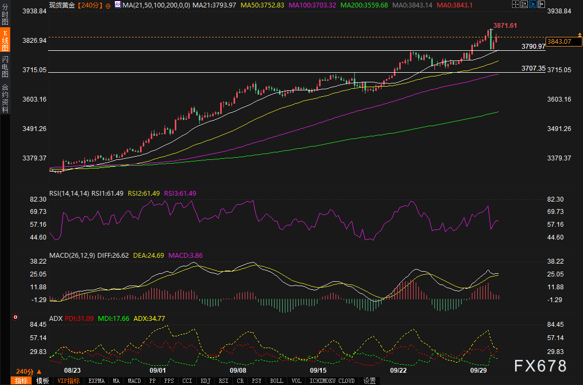Open the MA indicator chart icon
Image resolution: width=583 pixels, height=385 pixels.
pos(118,5)
